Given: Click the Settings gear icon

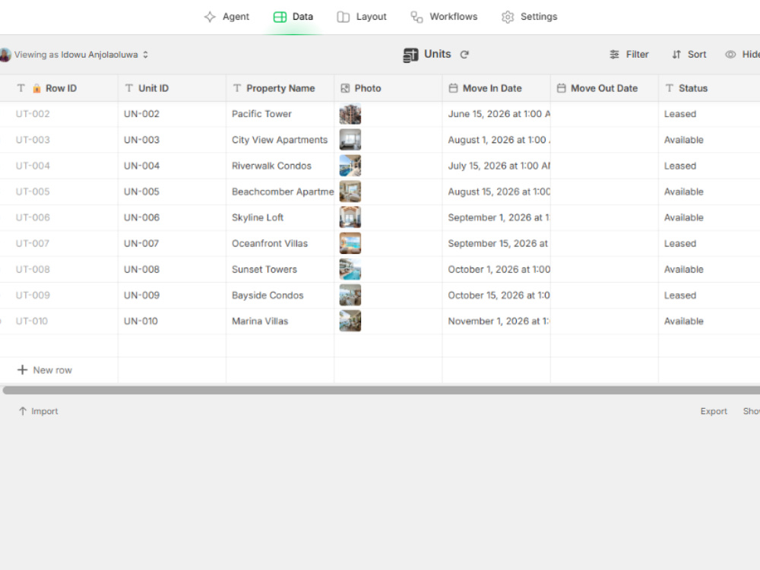Looking at the screenshot, I should [x=508, y=17].
